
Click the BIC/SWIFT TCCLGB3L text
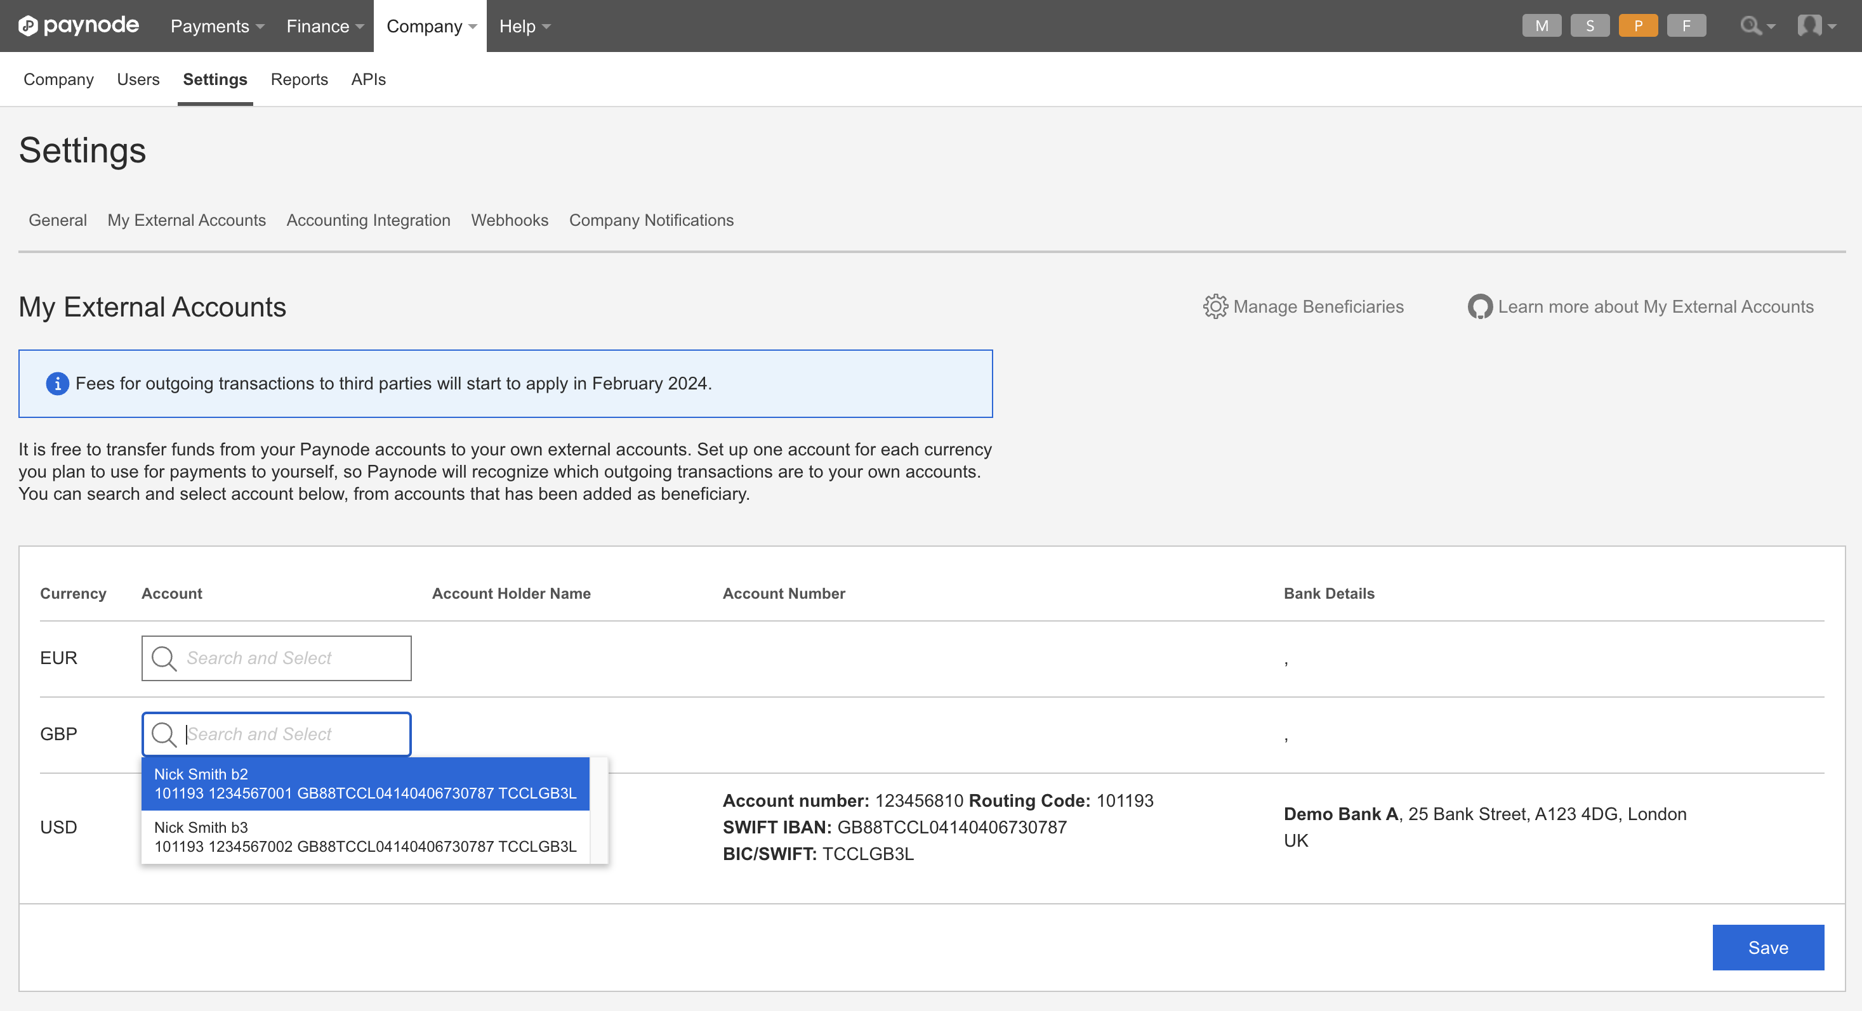tap(818, 854)
